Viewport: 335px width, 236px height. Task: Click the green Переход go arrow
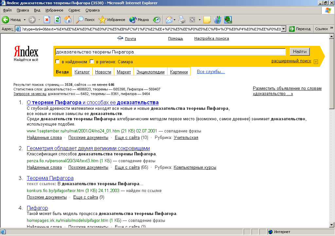pyautogui.click(x=291, y=29)
